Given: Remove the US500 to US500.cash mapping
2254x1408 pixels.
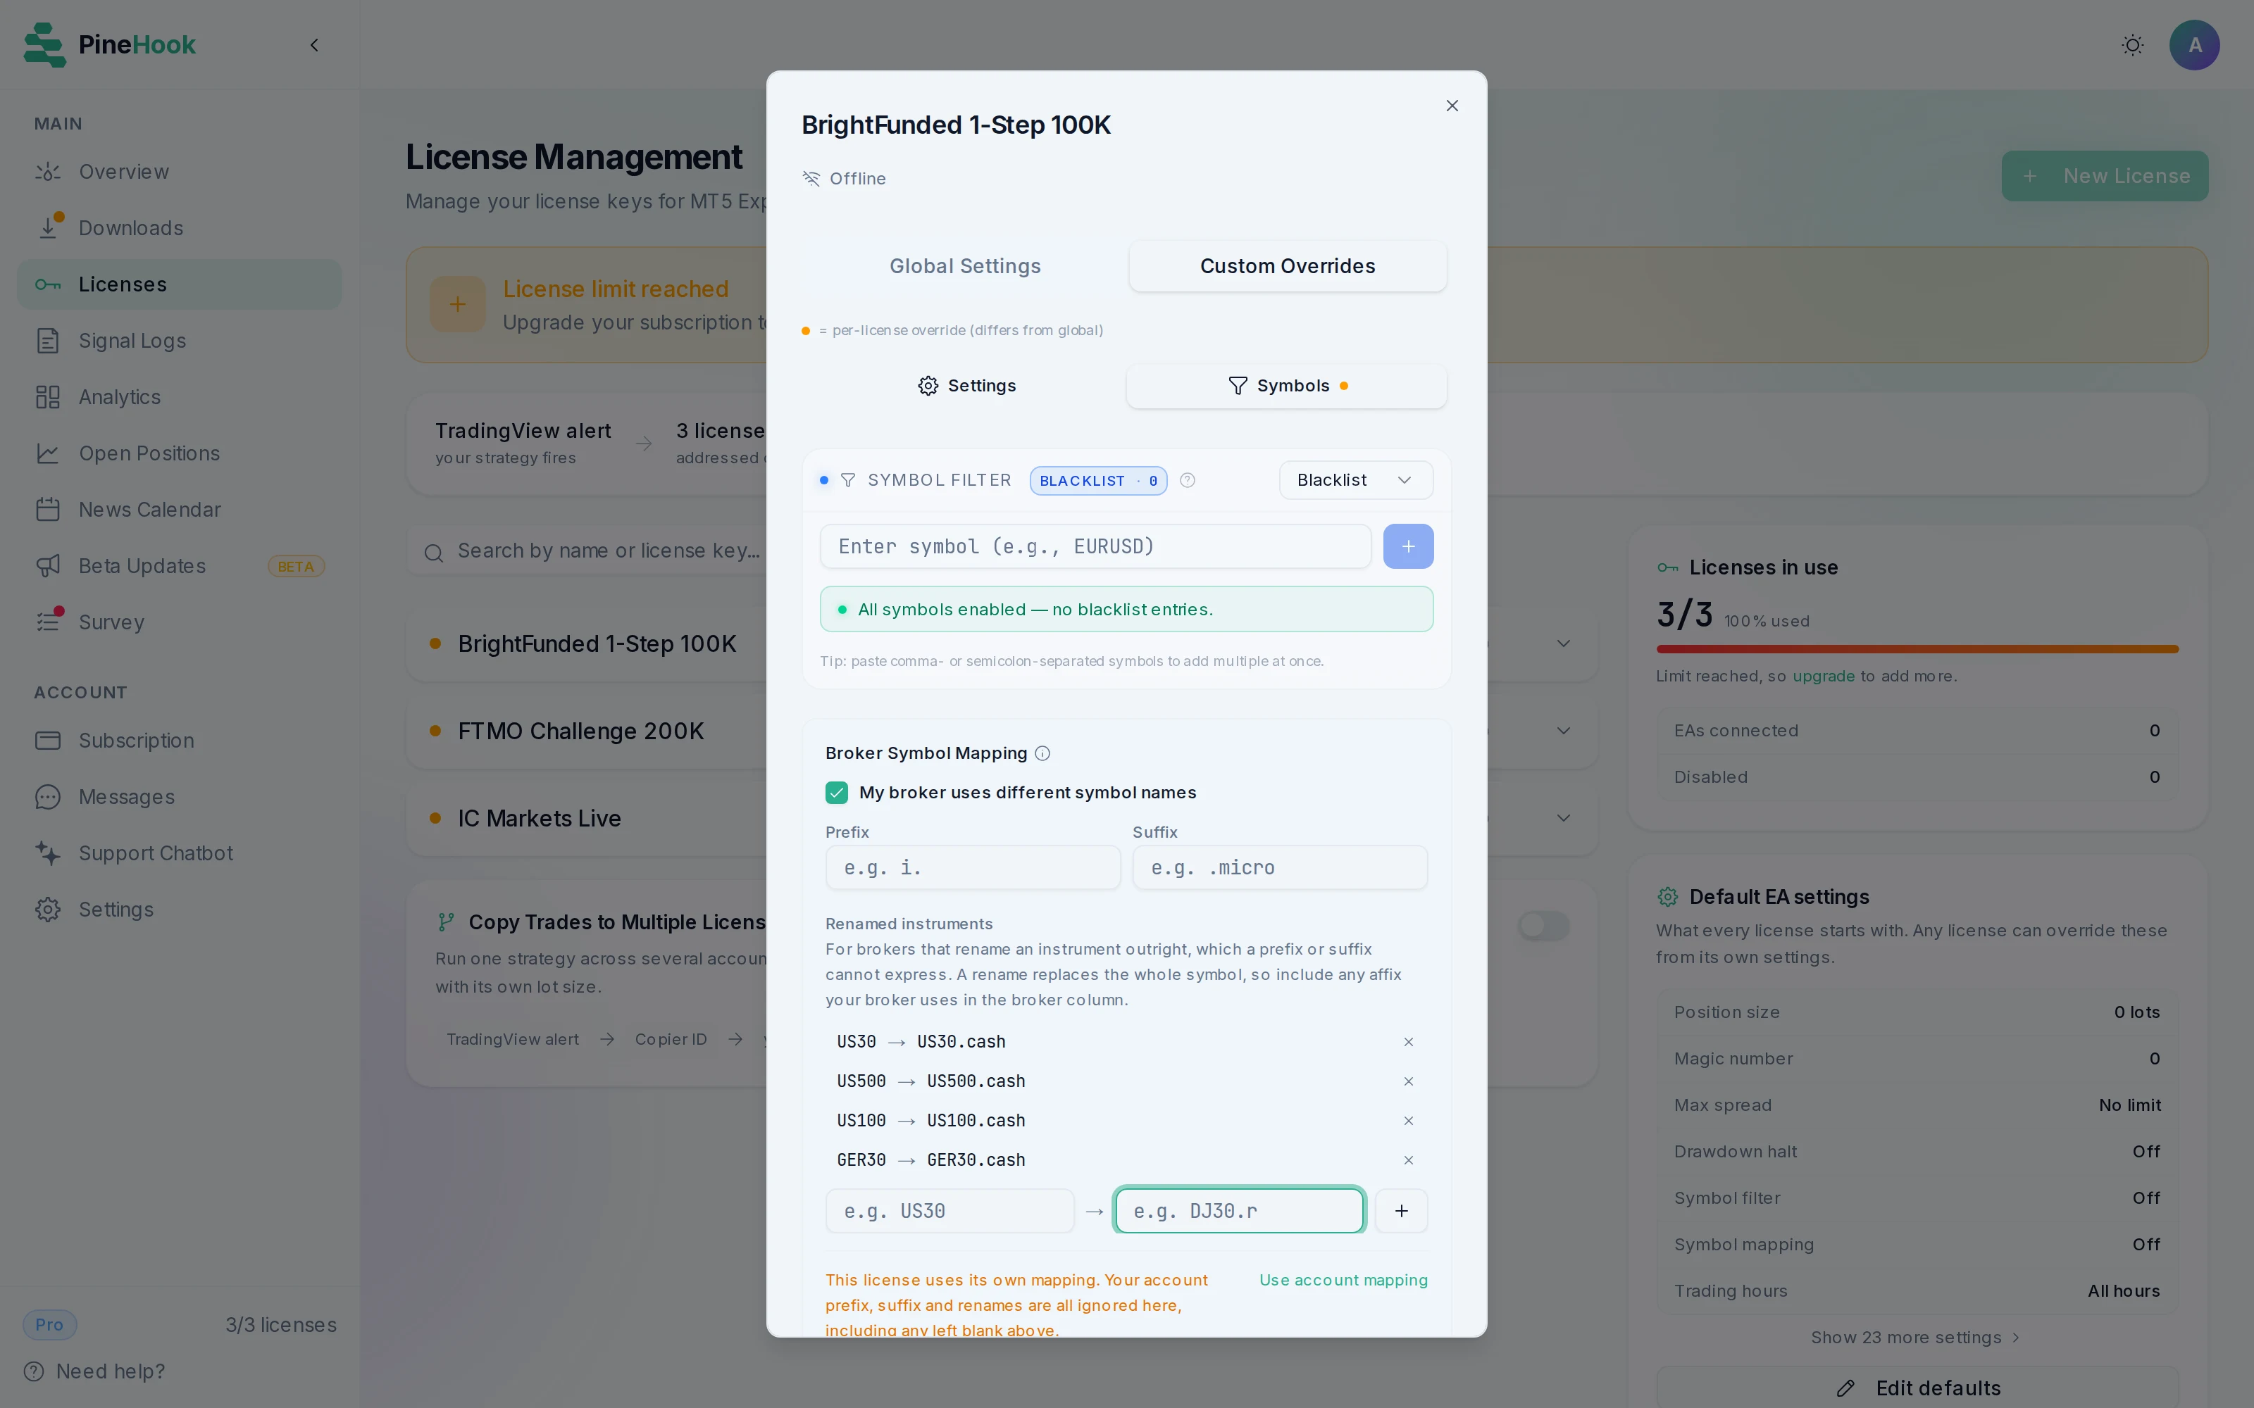Looking at the screenshot, I should pyautogui.click(x=1408, y=1081).
